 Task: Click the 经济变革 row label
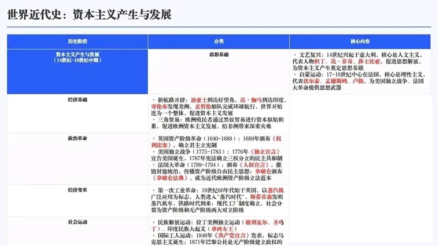[x=78, y=190]
